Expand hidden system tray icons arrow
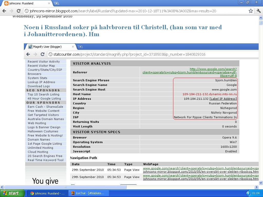The image size is (263, 197). point(248,193)
